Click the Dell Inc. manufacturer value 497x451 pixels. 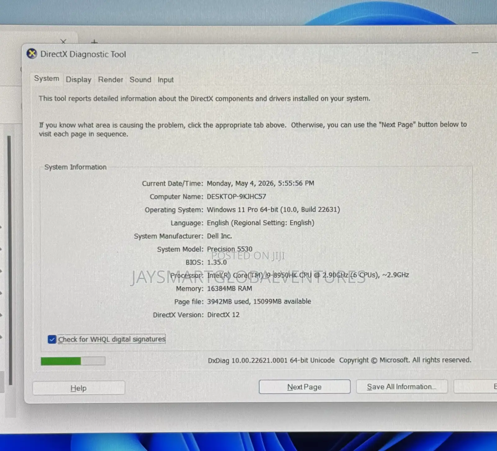219,236
